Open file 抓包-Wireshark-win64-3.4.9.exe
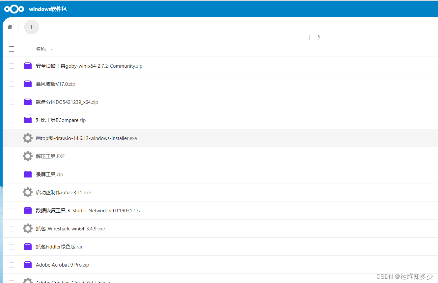Viewport: 438px width, 283px height. pyautogui.click(x=70, y=228)
